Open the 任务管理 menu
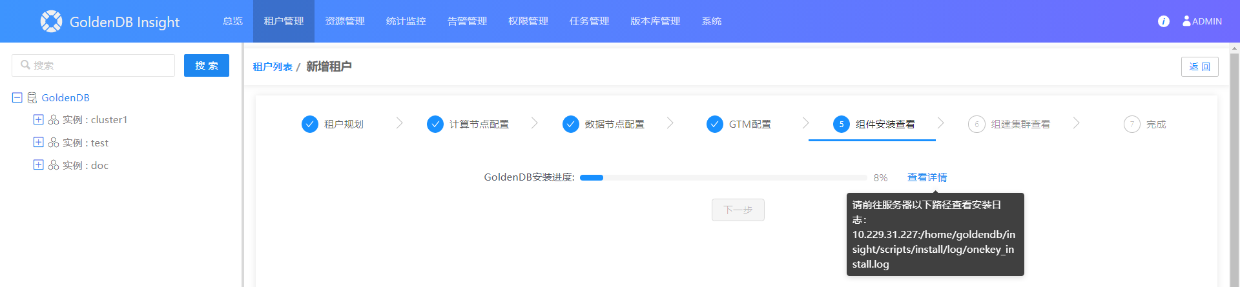Image resolution: width=1240 pixels, height=287 pixels. click(589, 21)
